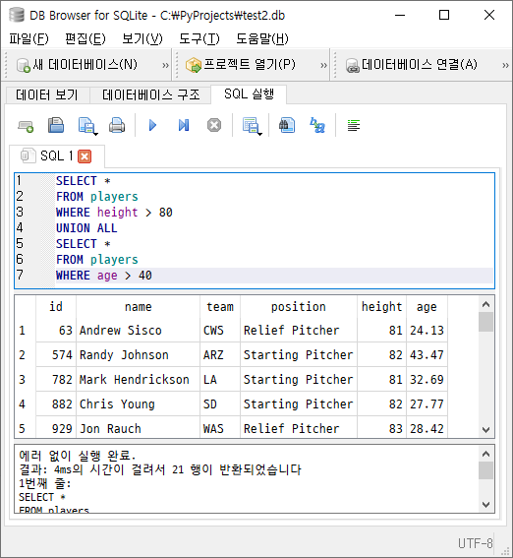Select the Randy Johnson name cell
This screenshot has width=513, height=558.
[x=138, y=355]
